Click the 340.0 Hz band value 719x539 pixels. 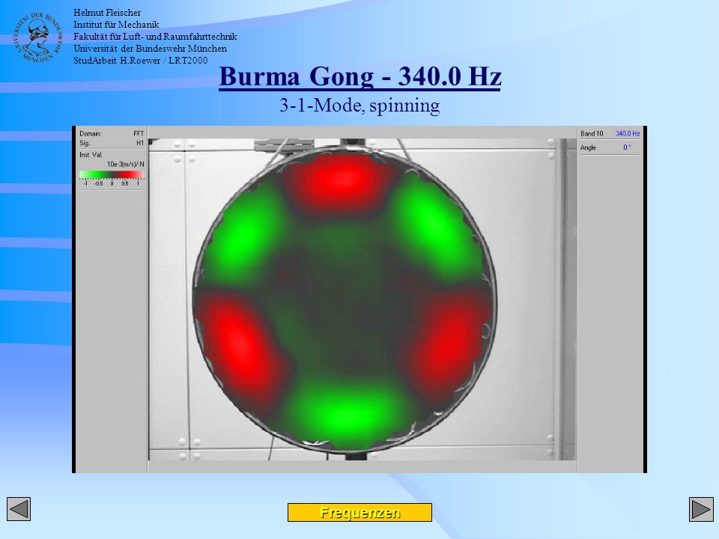(628, 133)
